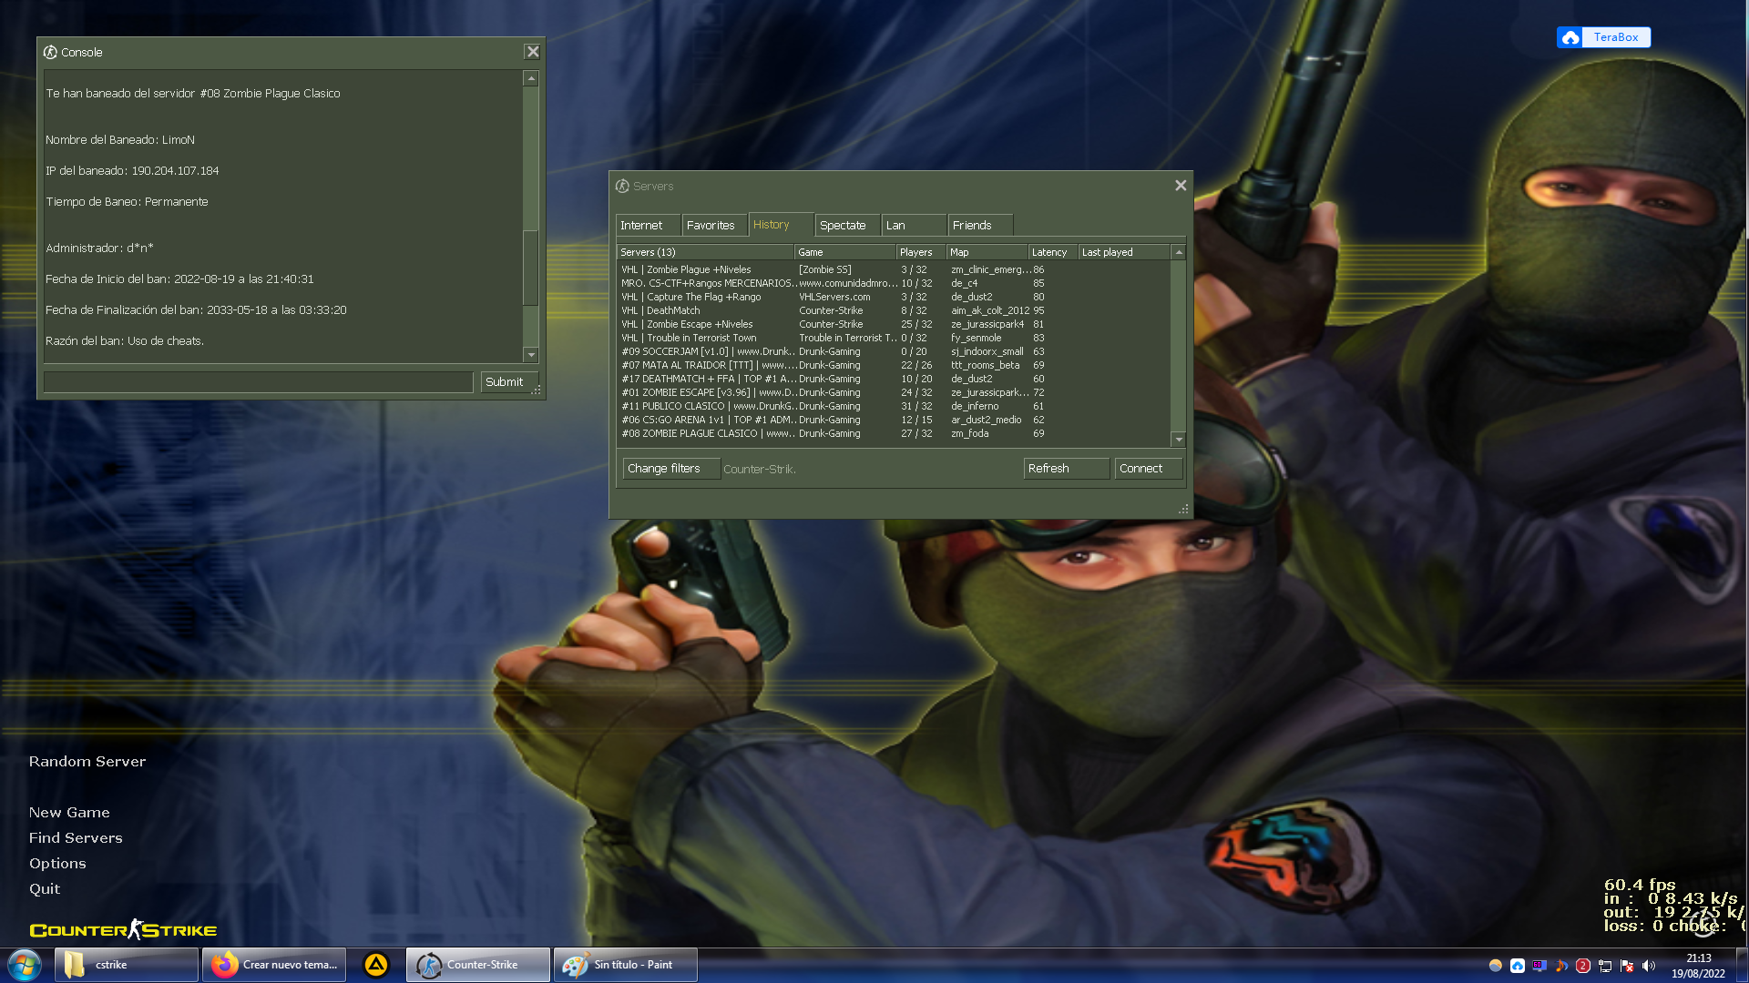Viewport: 1749px width, 983px height.
Task: Select MRO. CS-CTF+Rangos MERCENARIOS server
Action: coord(893,283)
